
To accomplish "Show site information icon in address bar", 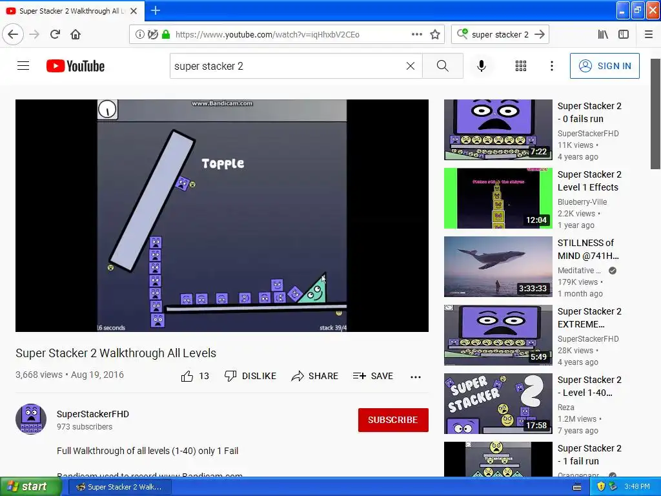I will coord(139,34).
